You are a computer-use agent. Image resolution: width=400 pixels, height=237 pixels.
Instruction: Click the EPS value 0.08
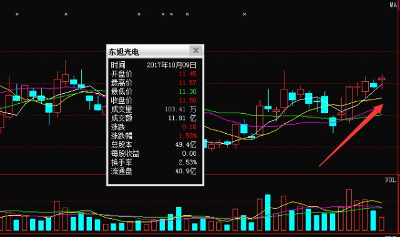point(189,153)
